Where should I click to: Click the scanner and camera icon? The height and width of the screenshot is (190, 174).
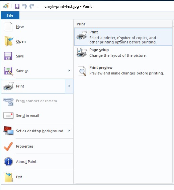click(x=8, y=102)
